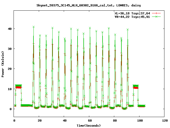
Task: Click y-axis tick label 20
Action: pyautogui.click(x=10, y=69)
